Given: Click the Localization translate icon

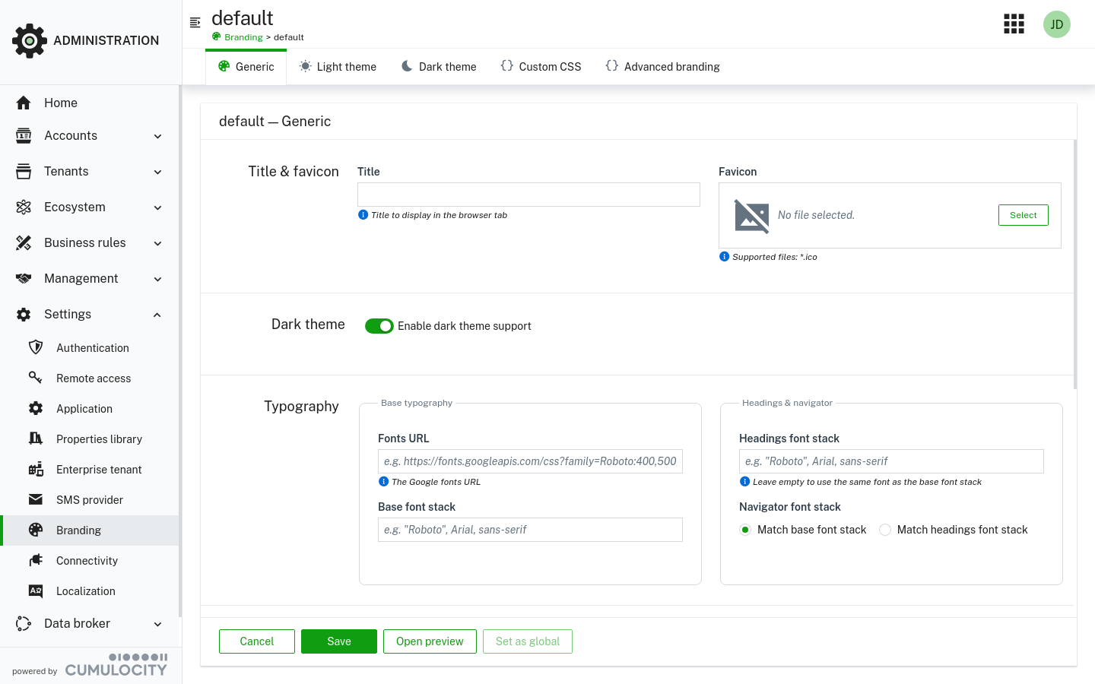Looking at the screenshot, I should (36, 591).
